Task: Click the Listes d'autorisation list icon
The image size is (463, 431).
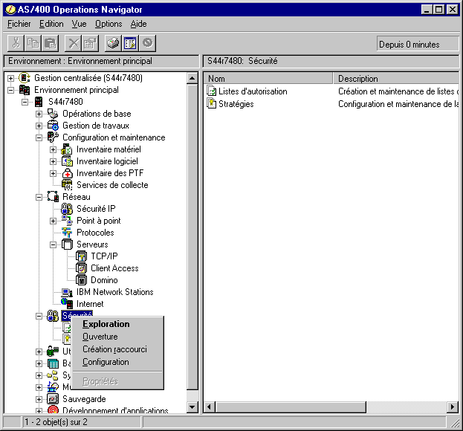Action: 211,91
